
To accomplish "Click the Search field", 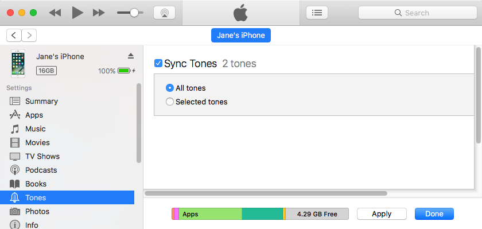I will pyautogui.click(x=418, y=13).
